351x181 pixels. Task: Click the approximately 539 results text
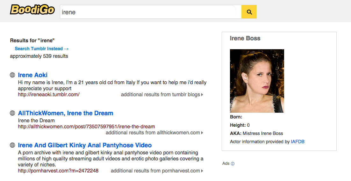click(39, 56)
